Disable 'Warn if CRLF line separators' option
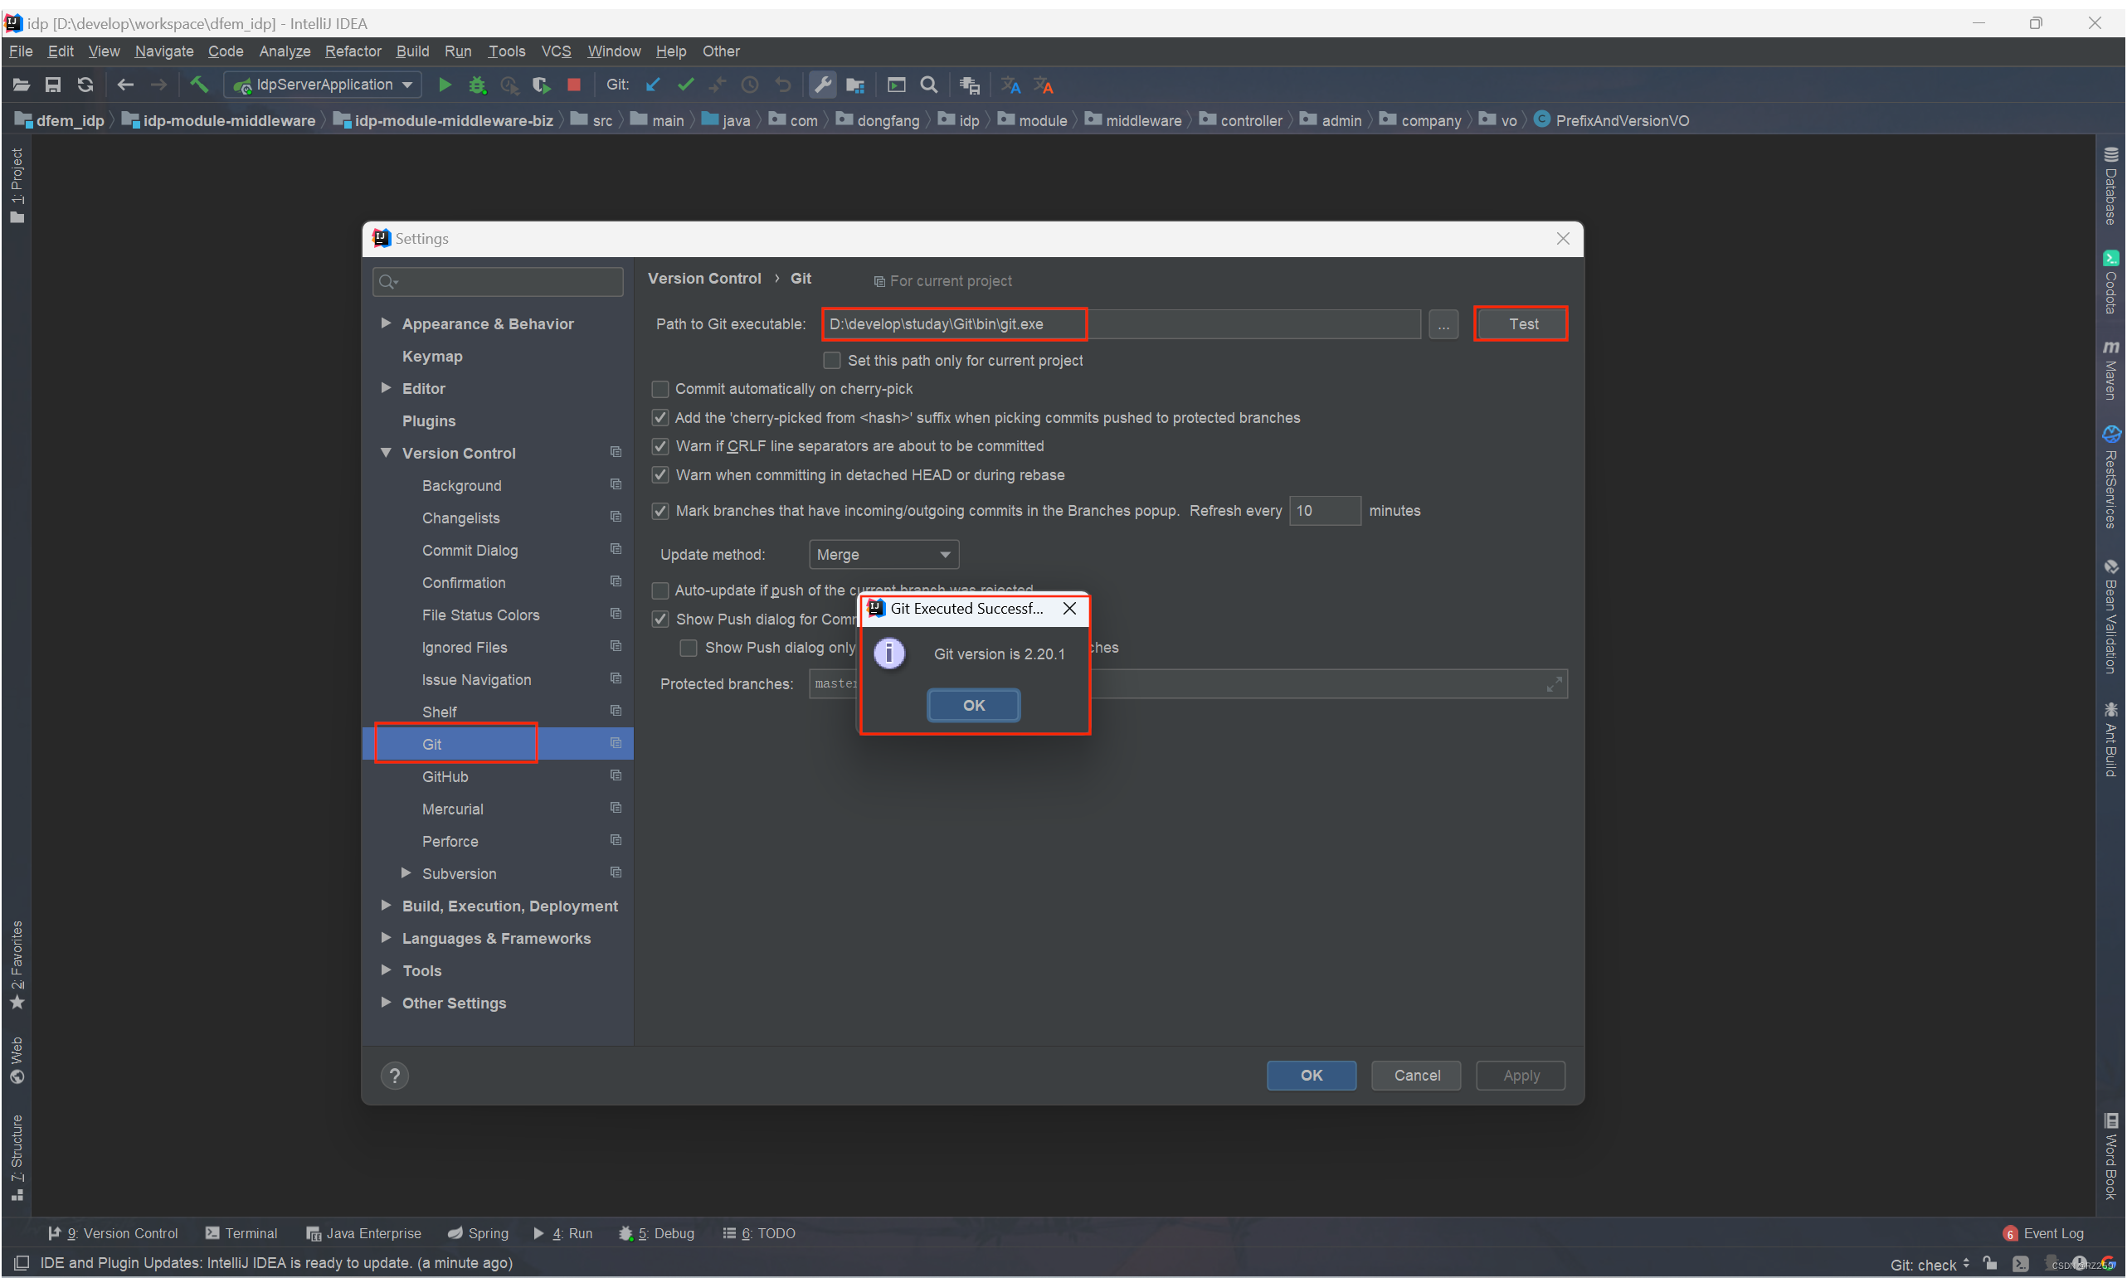The image size is (2127, 1278). tap(660, 446)
